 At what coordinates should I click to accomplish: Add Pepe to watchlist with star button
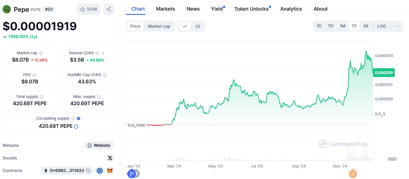pos(89,9)
